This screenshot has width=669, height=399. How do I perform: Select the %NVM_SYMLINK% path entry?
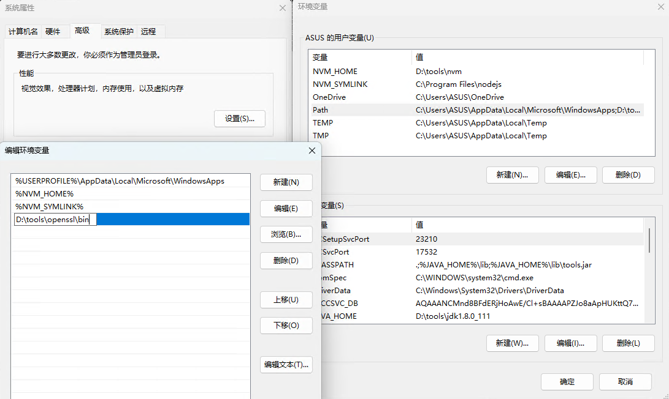pos(131,206)
